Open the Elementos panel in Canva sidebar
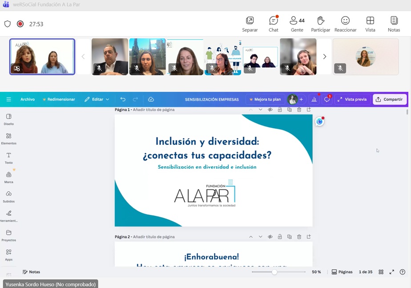 coord(8,139)
